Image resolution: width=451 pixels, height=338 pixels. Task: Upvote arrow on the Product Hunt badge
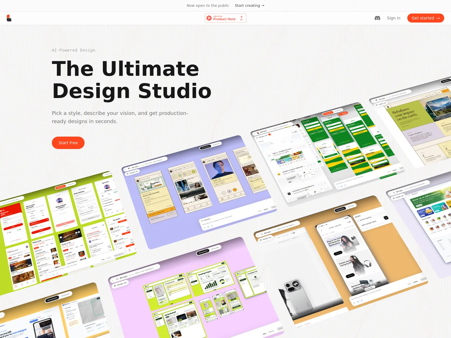pos(242,17)
